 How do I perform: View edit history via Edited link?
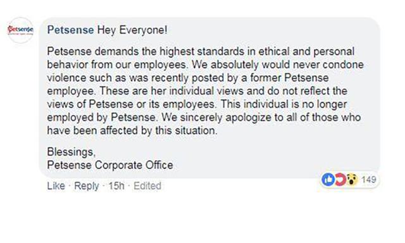pyautogui.click(x=147, y=185)
